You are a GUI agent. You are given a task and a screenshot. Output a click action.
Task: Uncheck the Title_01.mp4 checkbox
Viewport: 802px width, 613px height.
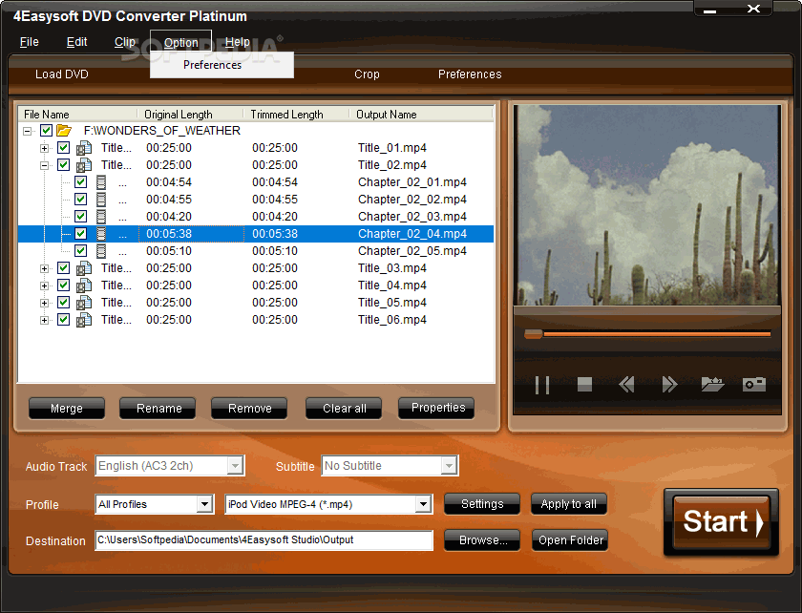tap(63, 148)
